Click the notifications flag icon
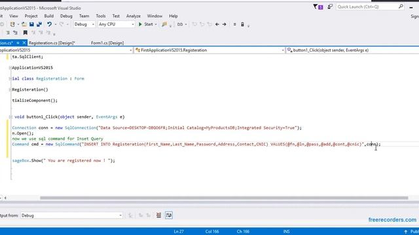 (x=318, y=7)
